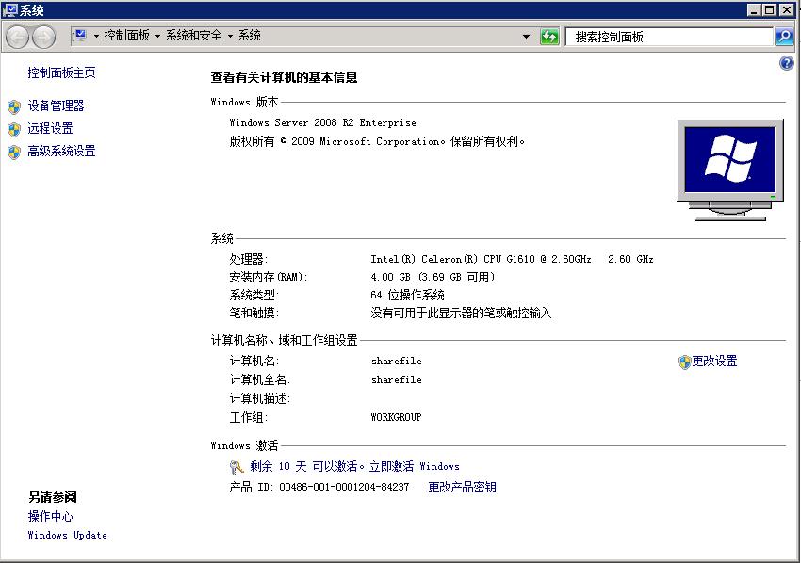This screenshot has width=801, height=563.
Task: Click the blue Help question mark icon
Action: pyautogui.click(x=786, y=63)
